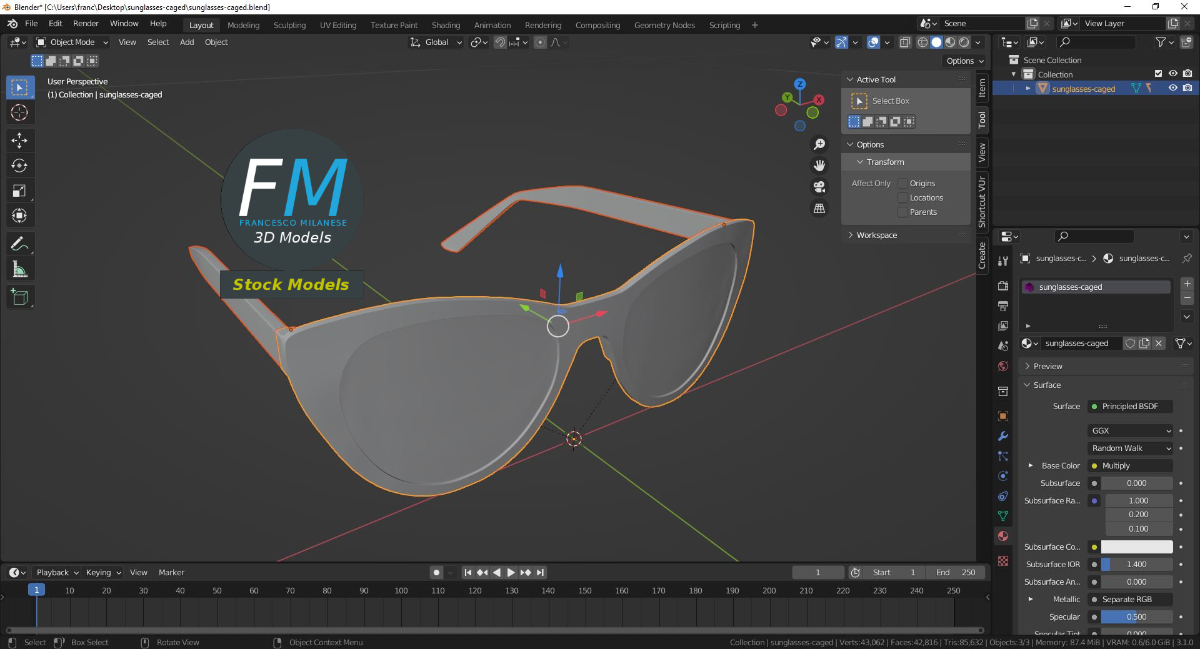Check the Affect Only Parents option

coord(902,212)
